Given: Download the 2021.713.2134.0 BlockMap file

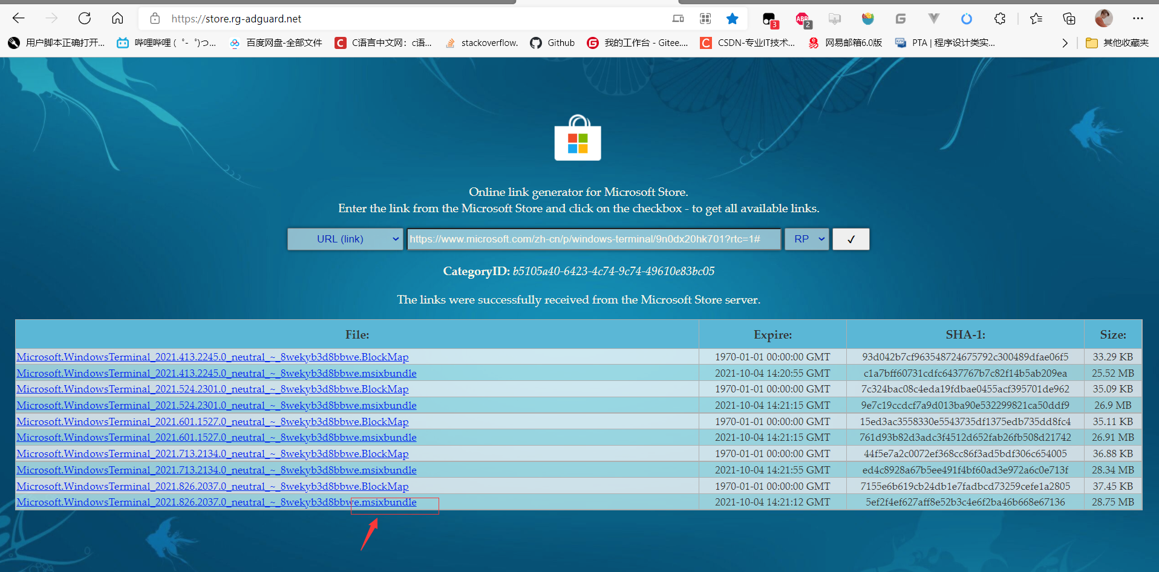Looking at the screenshot, I should pos(212,453).
